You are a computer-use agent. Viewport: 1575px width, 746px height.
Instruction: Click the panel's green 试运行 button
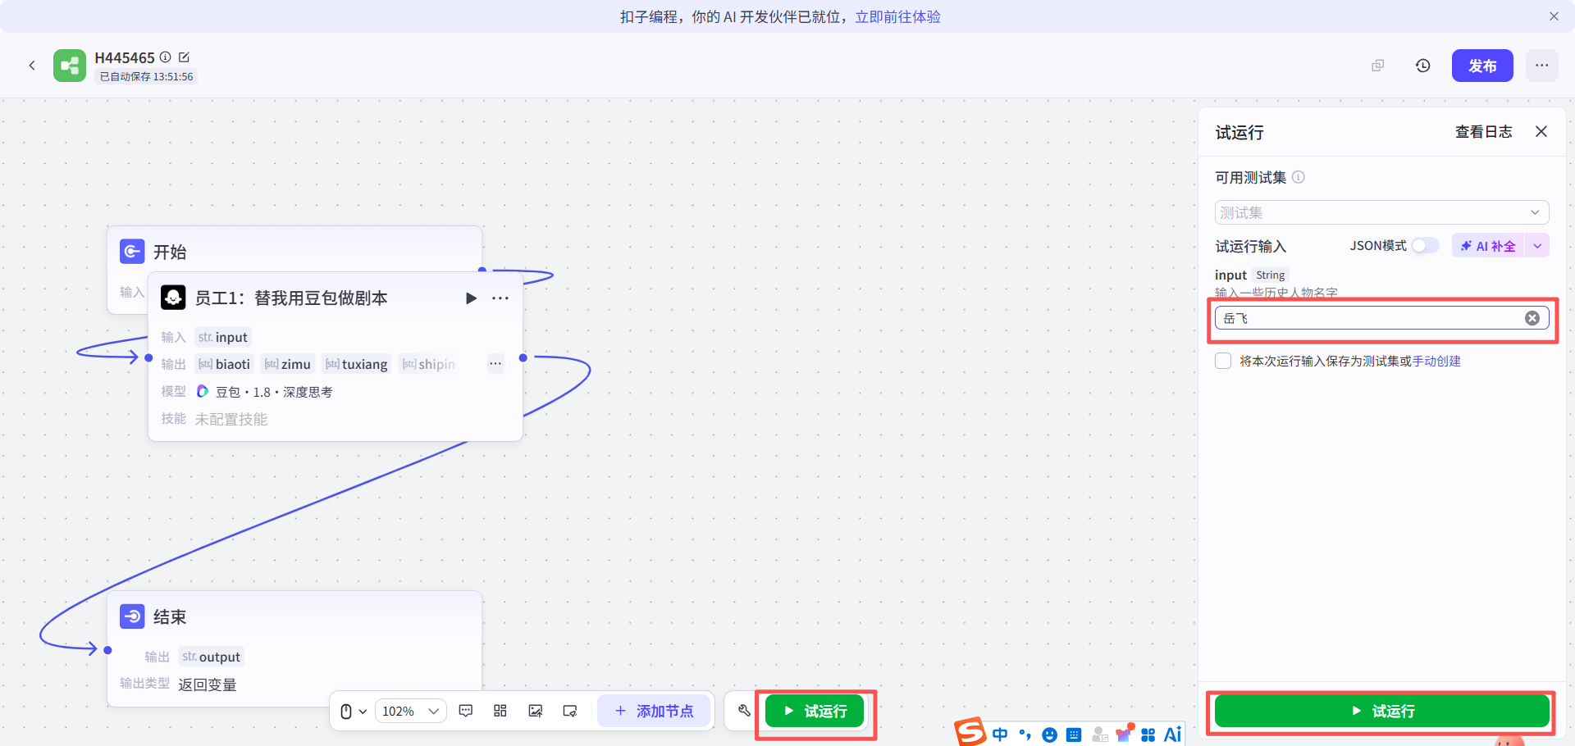point(1381,711)
